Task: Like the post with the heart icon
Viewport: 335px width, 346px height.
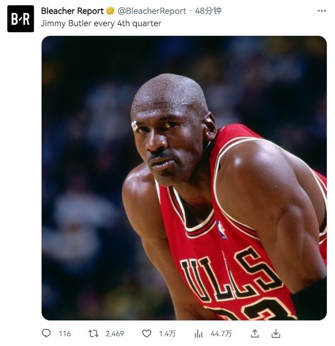Action: 146,333
